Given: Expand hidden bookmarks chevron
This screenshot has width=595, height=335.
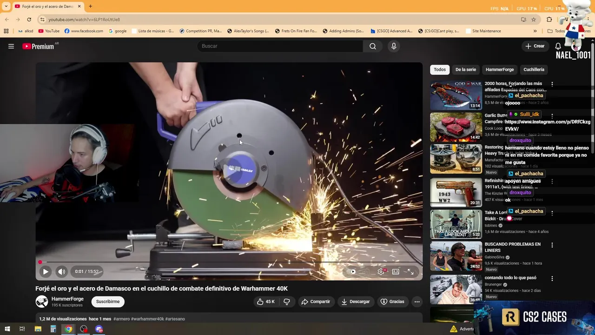Looking at the screenshot, I should (x=535, y=31).
